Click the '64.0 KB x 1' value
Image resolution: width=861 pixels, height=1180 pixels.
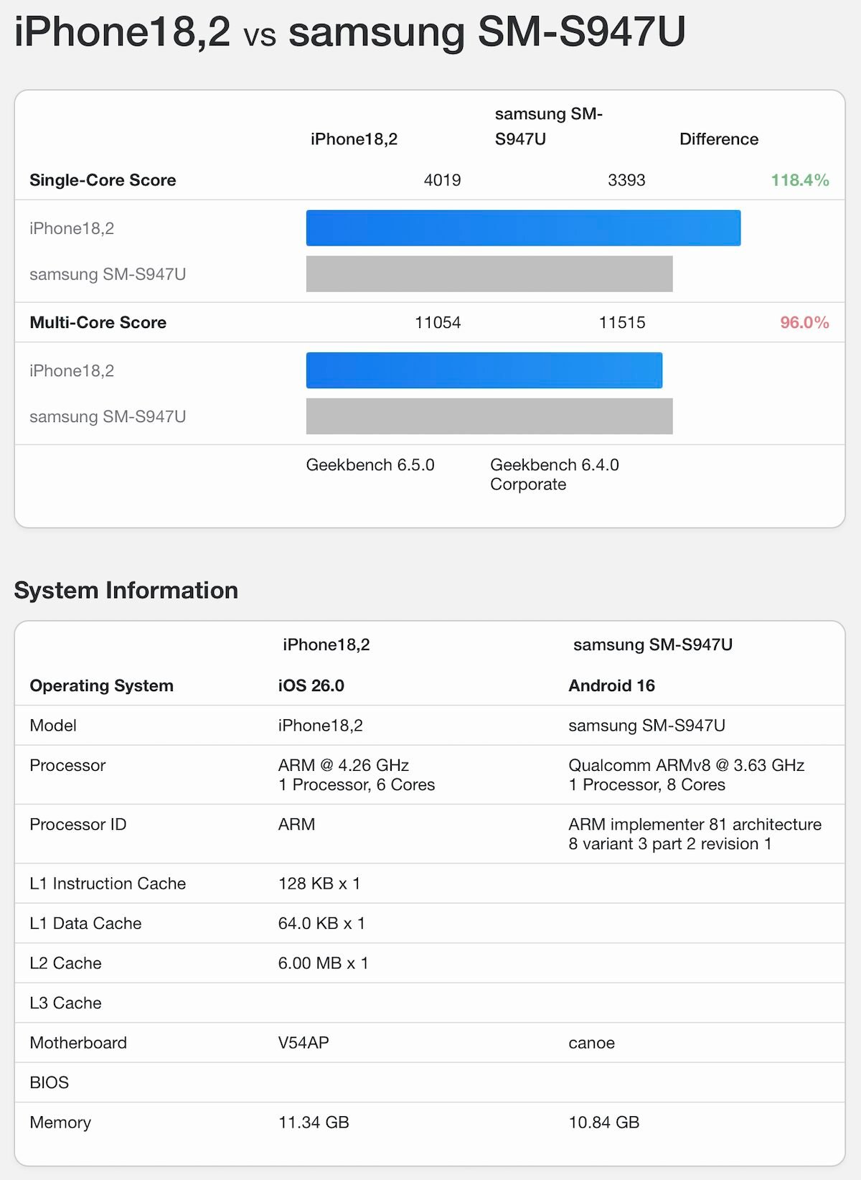click(x=322, y=924)
